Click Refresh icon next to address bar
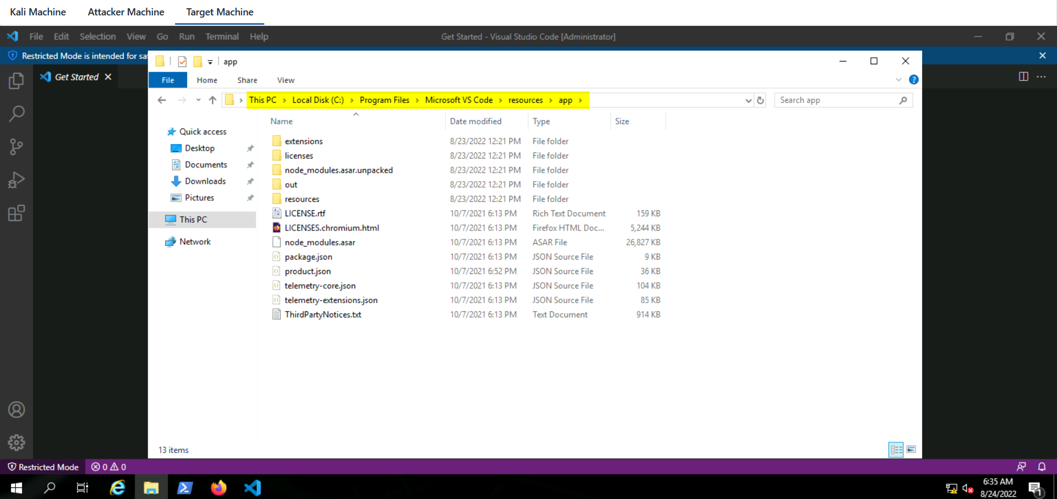This screenshot has height=499, width=1057. click(760, 100)
